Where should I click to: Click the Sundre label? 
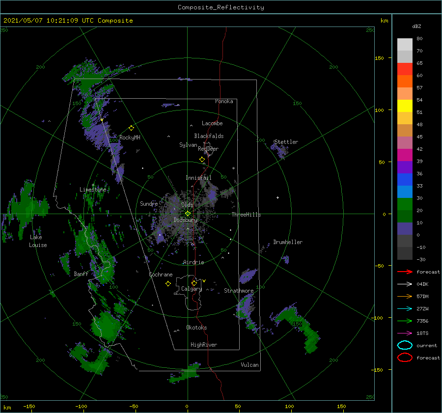coord(149,203)
